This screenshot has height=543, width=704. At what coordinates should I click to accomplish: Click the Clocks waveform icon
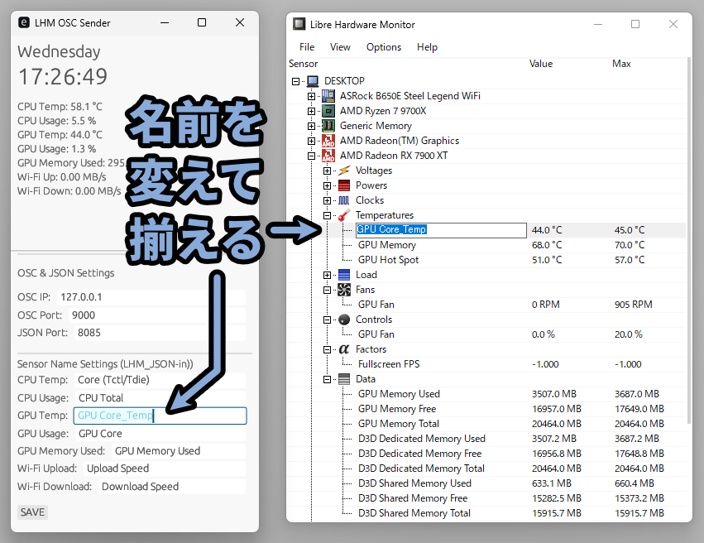click(344, 200)
